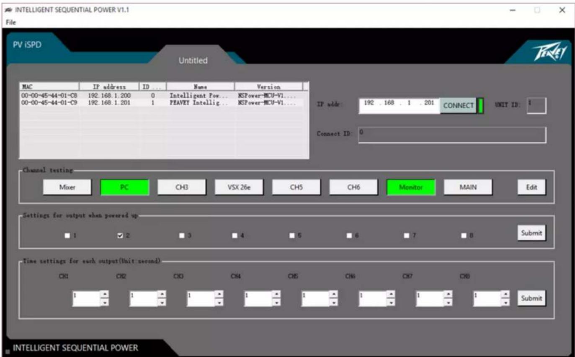Click the CONNECT button
The image size is (575, 357).
point(458,106)
